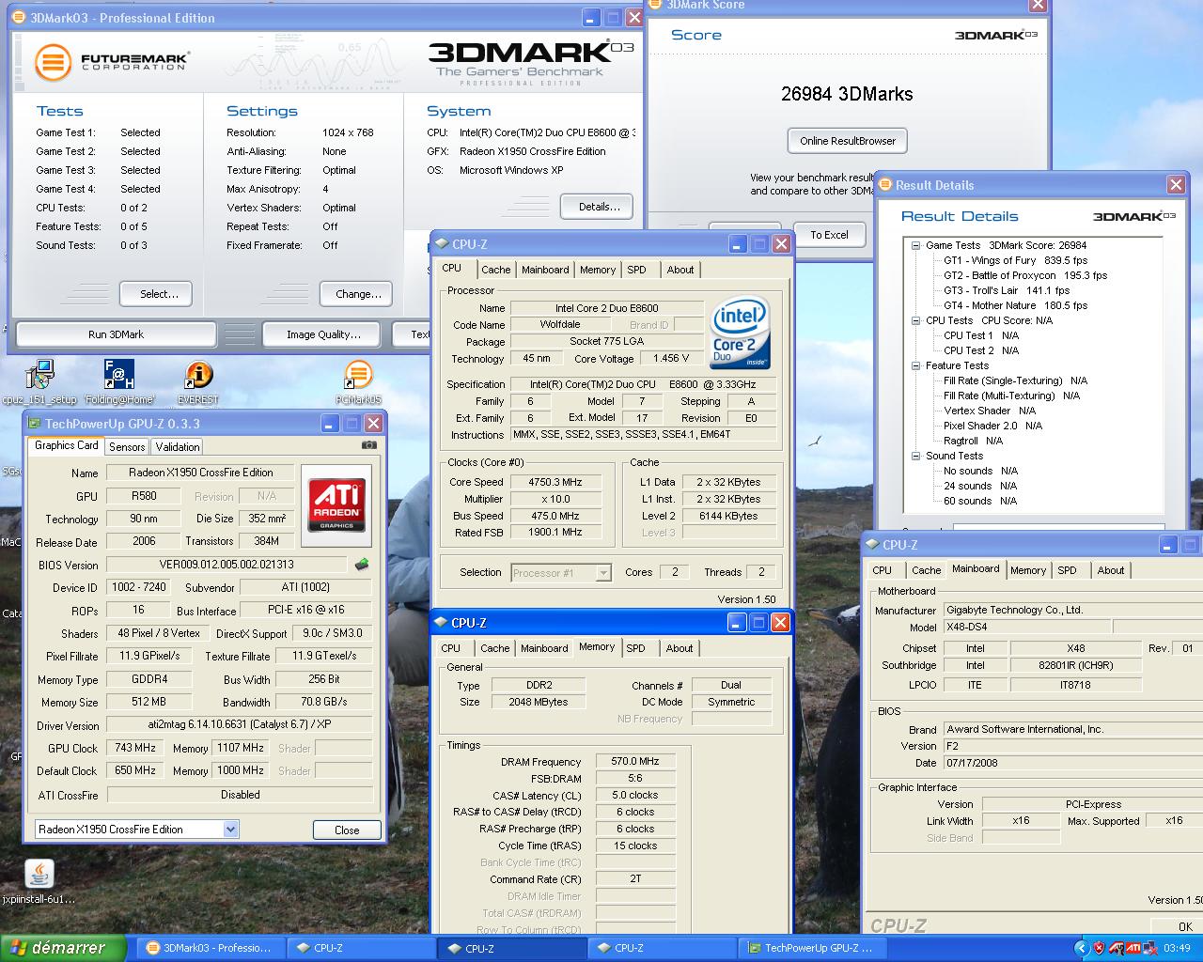Select GT1 - Wings of Fury result row
This screenshot has width=1203, height=962.
1015,260
